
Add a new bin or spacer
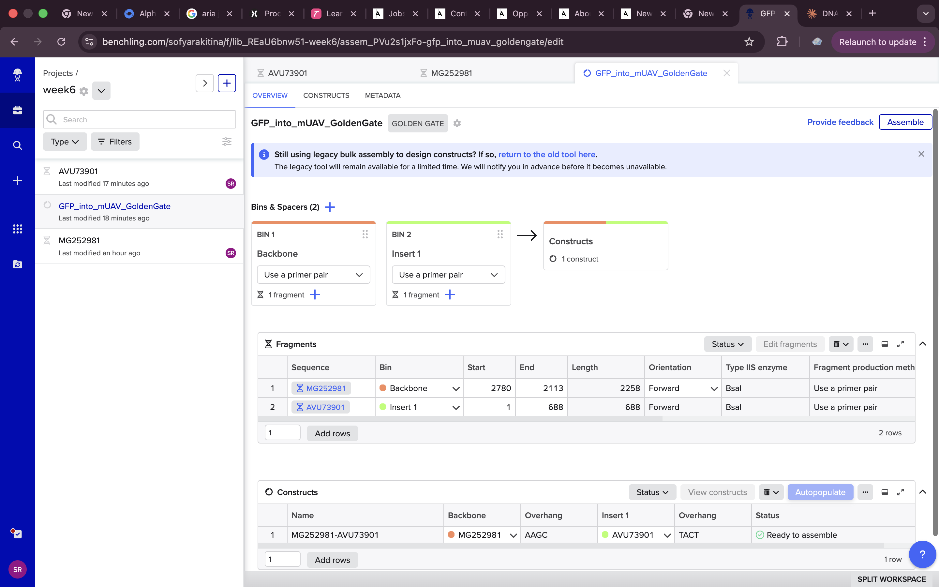[x=330, y=207]
